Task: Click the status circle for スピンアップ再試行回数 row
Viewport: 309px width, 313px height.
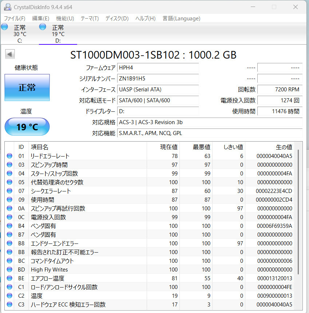Action: [x=9, y=209]
